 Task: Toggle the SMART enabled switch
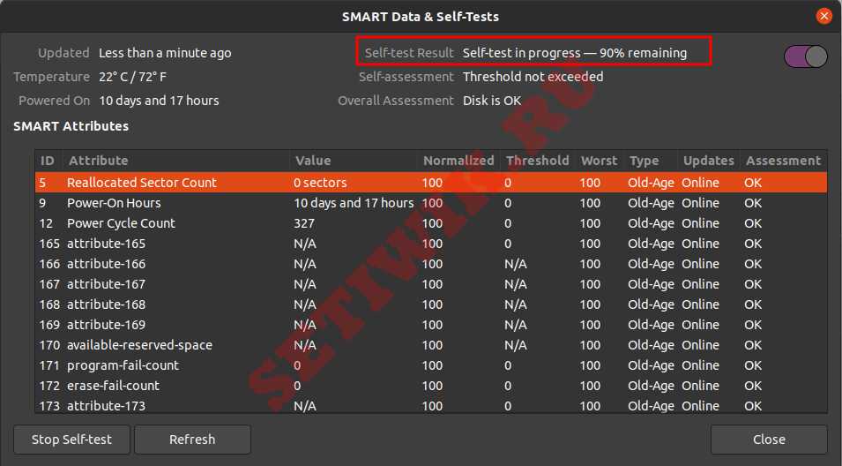805,56
